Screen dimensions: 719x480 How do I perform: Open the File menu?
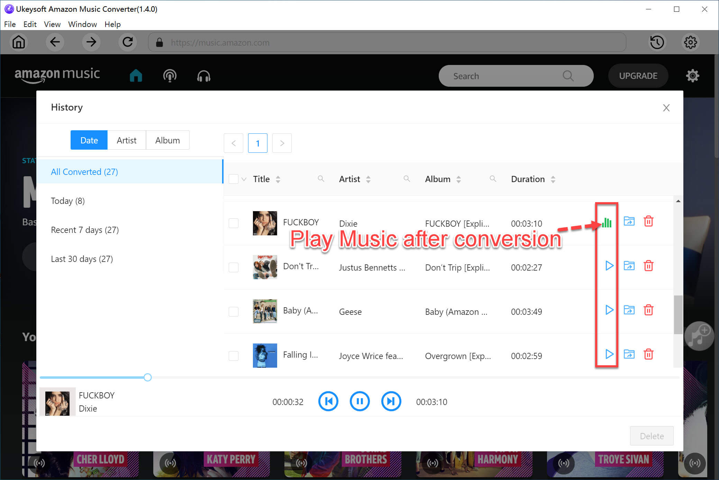(10, 24)
